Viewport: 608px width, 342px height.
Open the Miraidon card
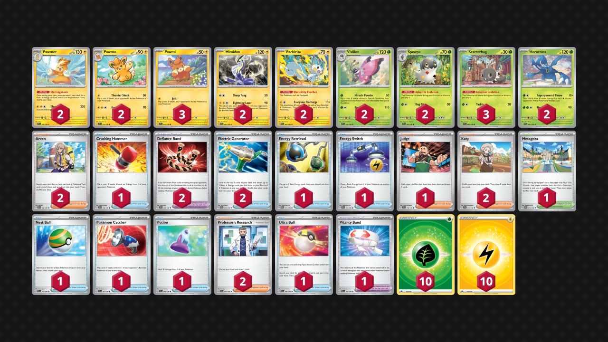click(x=243, y=87)
